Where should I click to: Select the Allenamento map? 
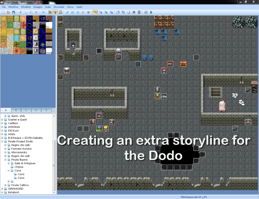click(x=19, y=152)
